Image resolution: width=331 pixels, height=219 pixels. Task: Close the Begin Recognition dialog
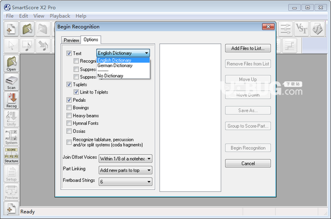(x=268, y=27)
